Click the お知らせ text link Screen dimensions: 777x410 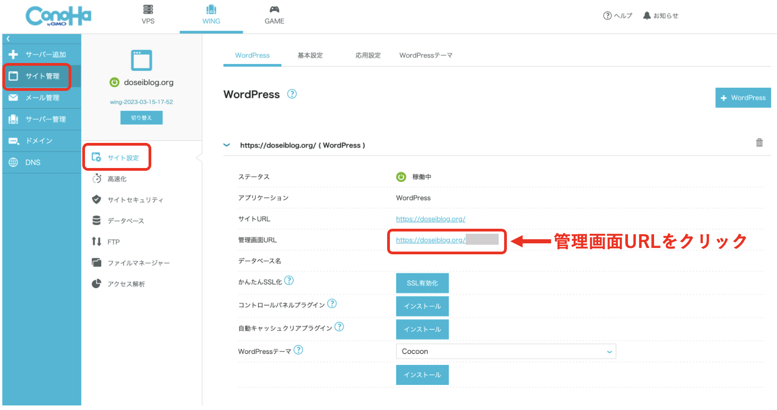click(x=666, y=16)
